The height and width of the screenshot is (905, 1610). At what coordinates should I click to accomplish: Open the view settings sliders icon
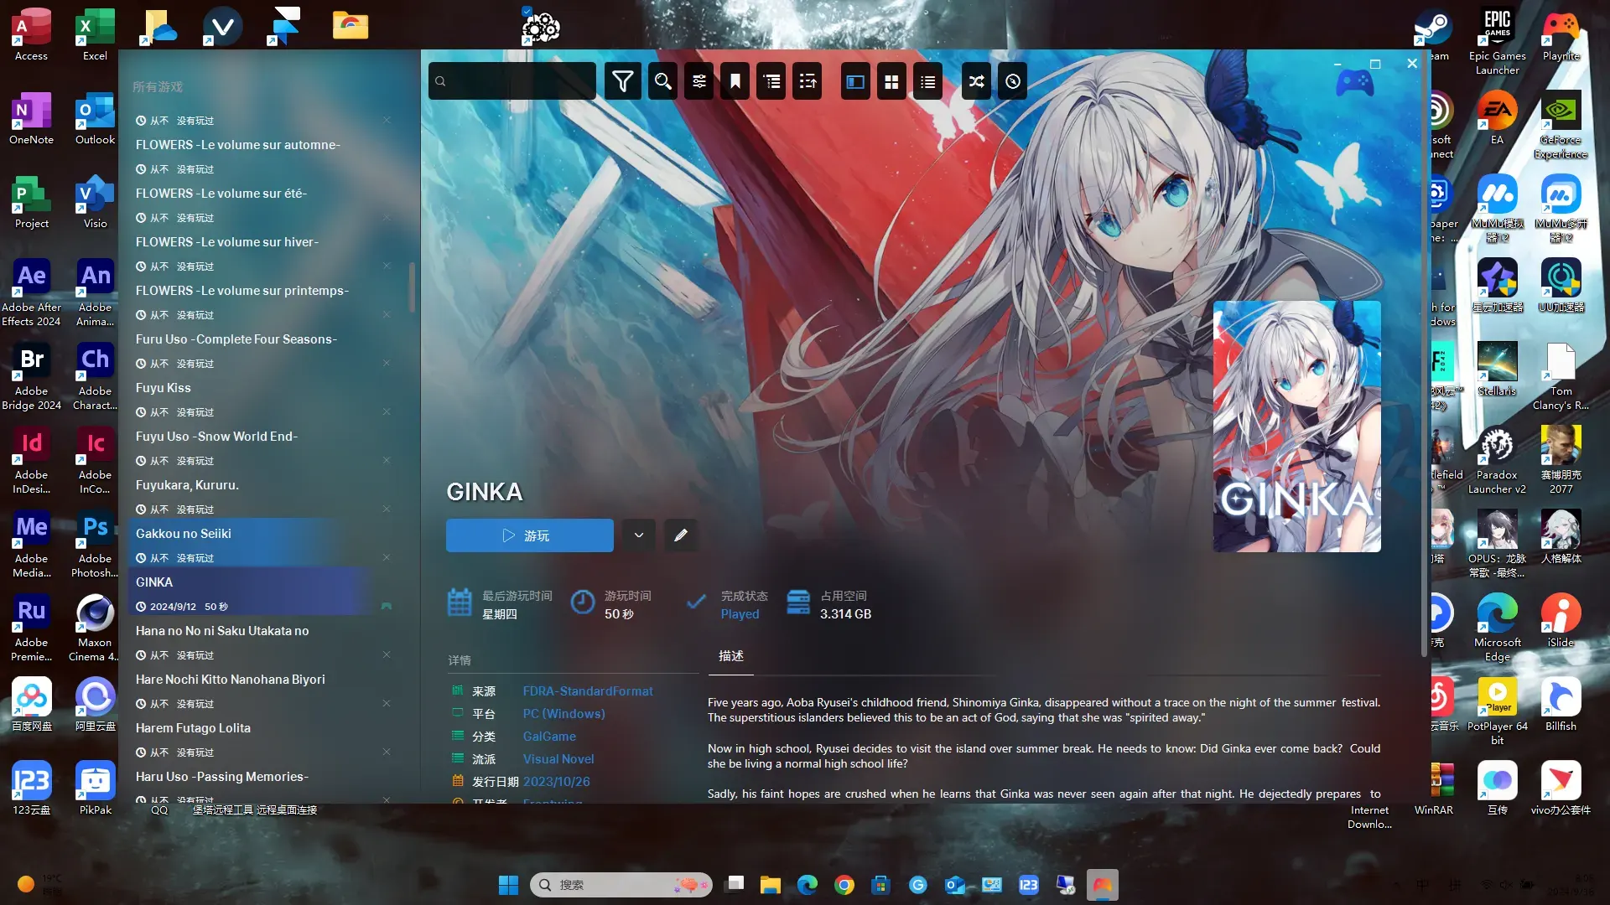(699, 81)
